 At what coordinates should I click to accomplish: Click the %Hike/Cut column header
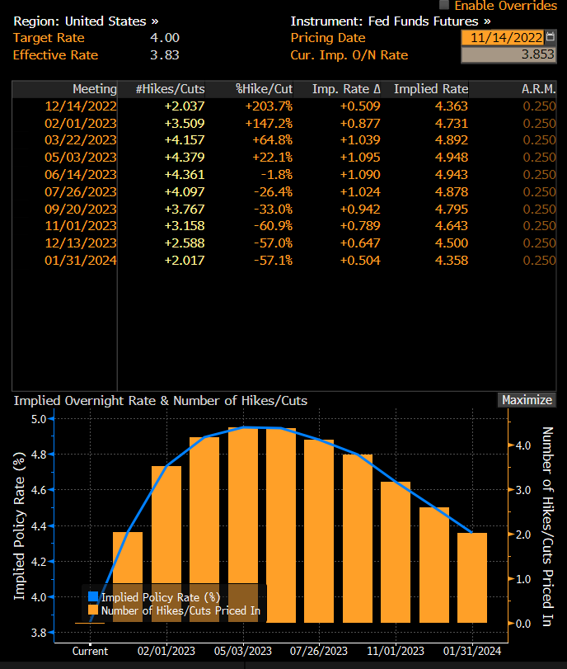264,89
